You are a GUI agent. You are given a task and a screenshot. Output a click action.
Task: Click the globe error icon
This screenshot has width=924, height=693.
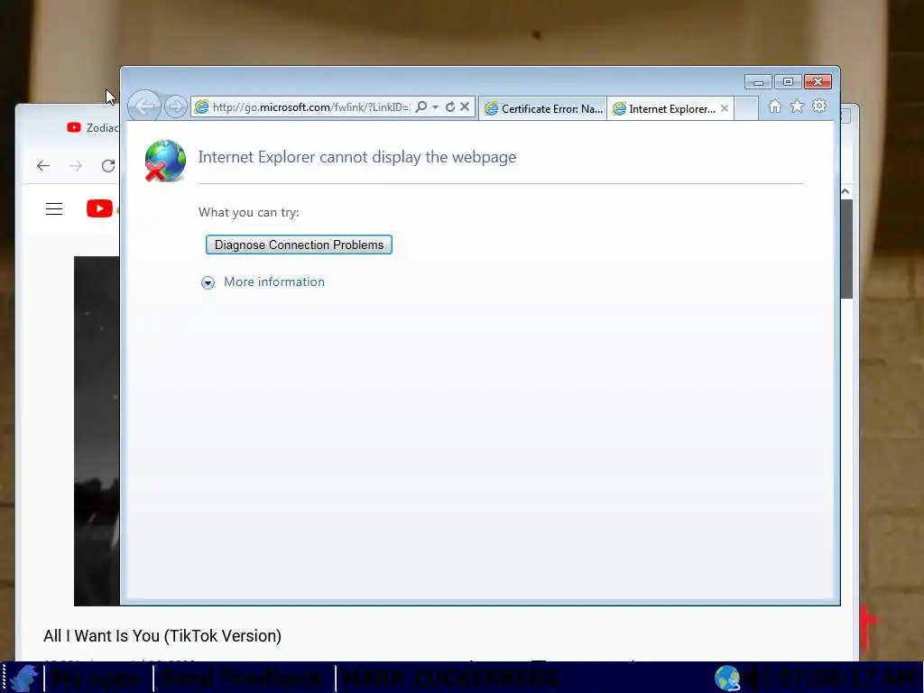click(165, 161)
